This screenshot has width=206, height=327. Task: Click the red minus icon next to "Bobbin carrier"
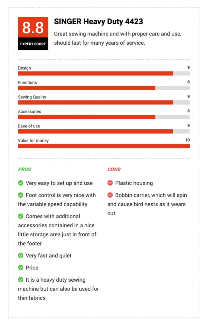point(110,195)
